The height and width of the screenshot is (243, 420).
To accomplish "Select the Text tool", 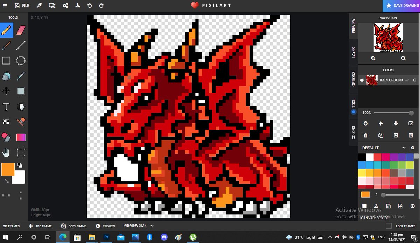I will [x=6, y=106].
